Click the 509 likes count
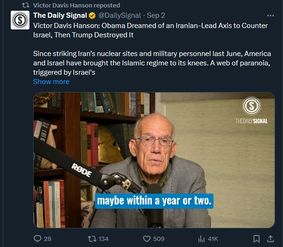 coord(159,239)
